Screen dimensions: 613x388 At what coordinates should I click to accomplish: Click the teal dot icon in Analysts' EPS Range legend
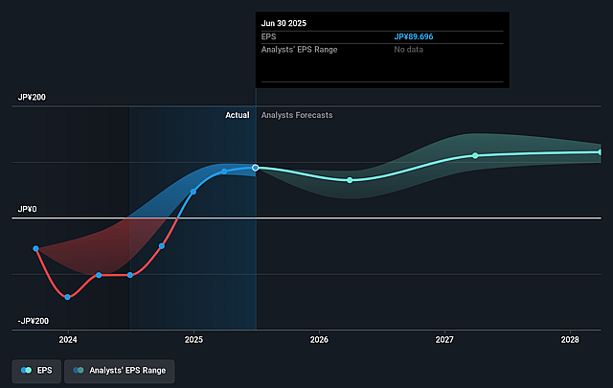click(78, 369)
